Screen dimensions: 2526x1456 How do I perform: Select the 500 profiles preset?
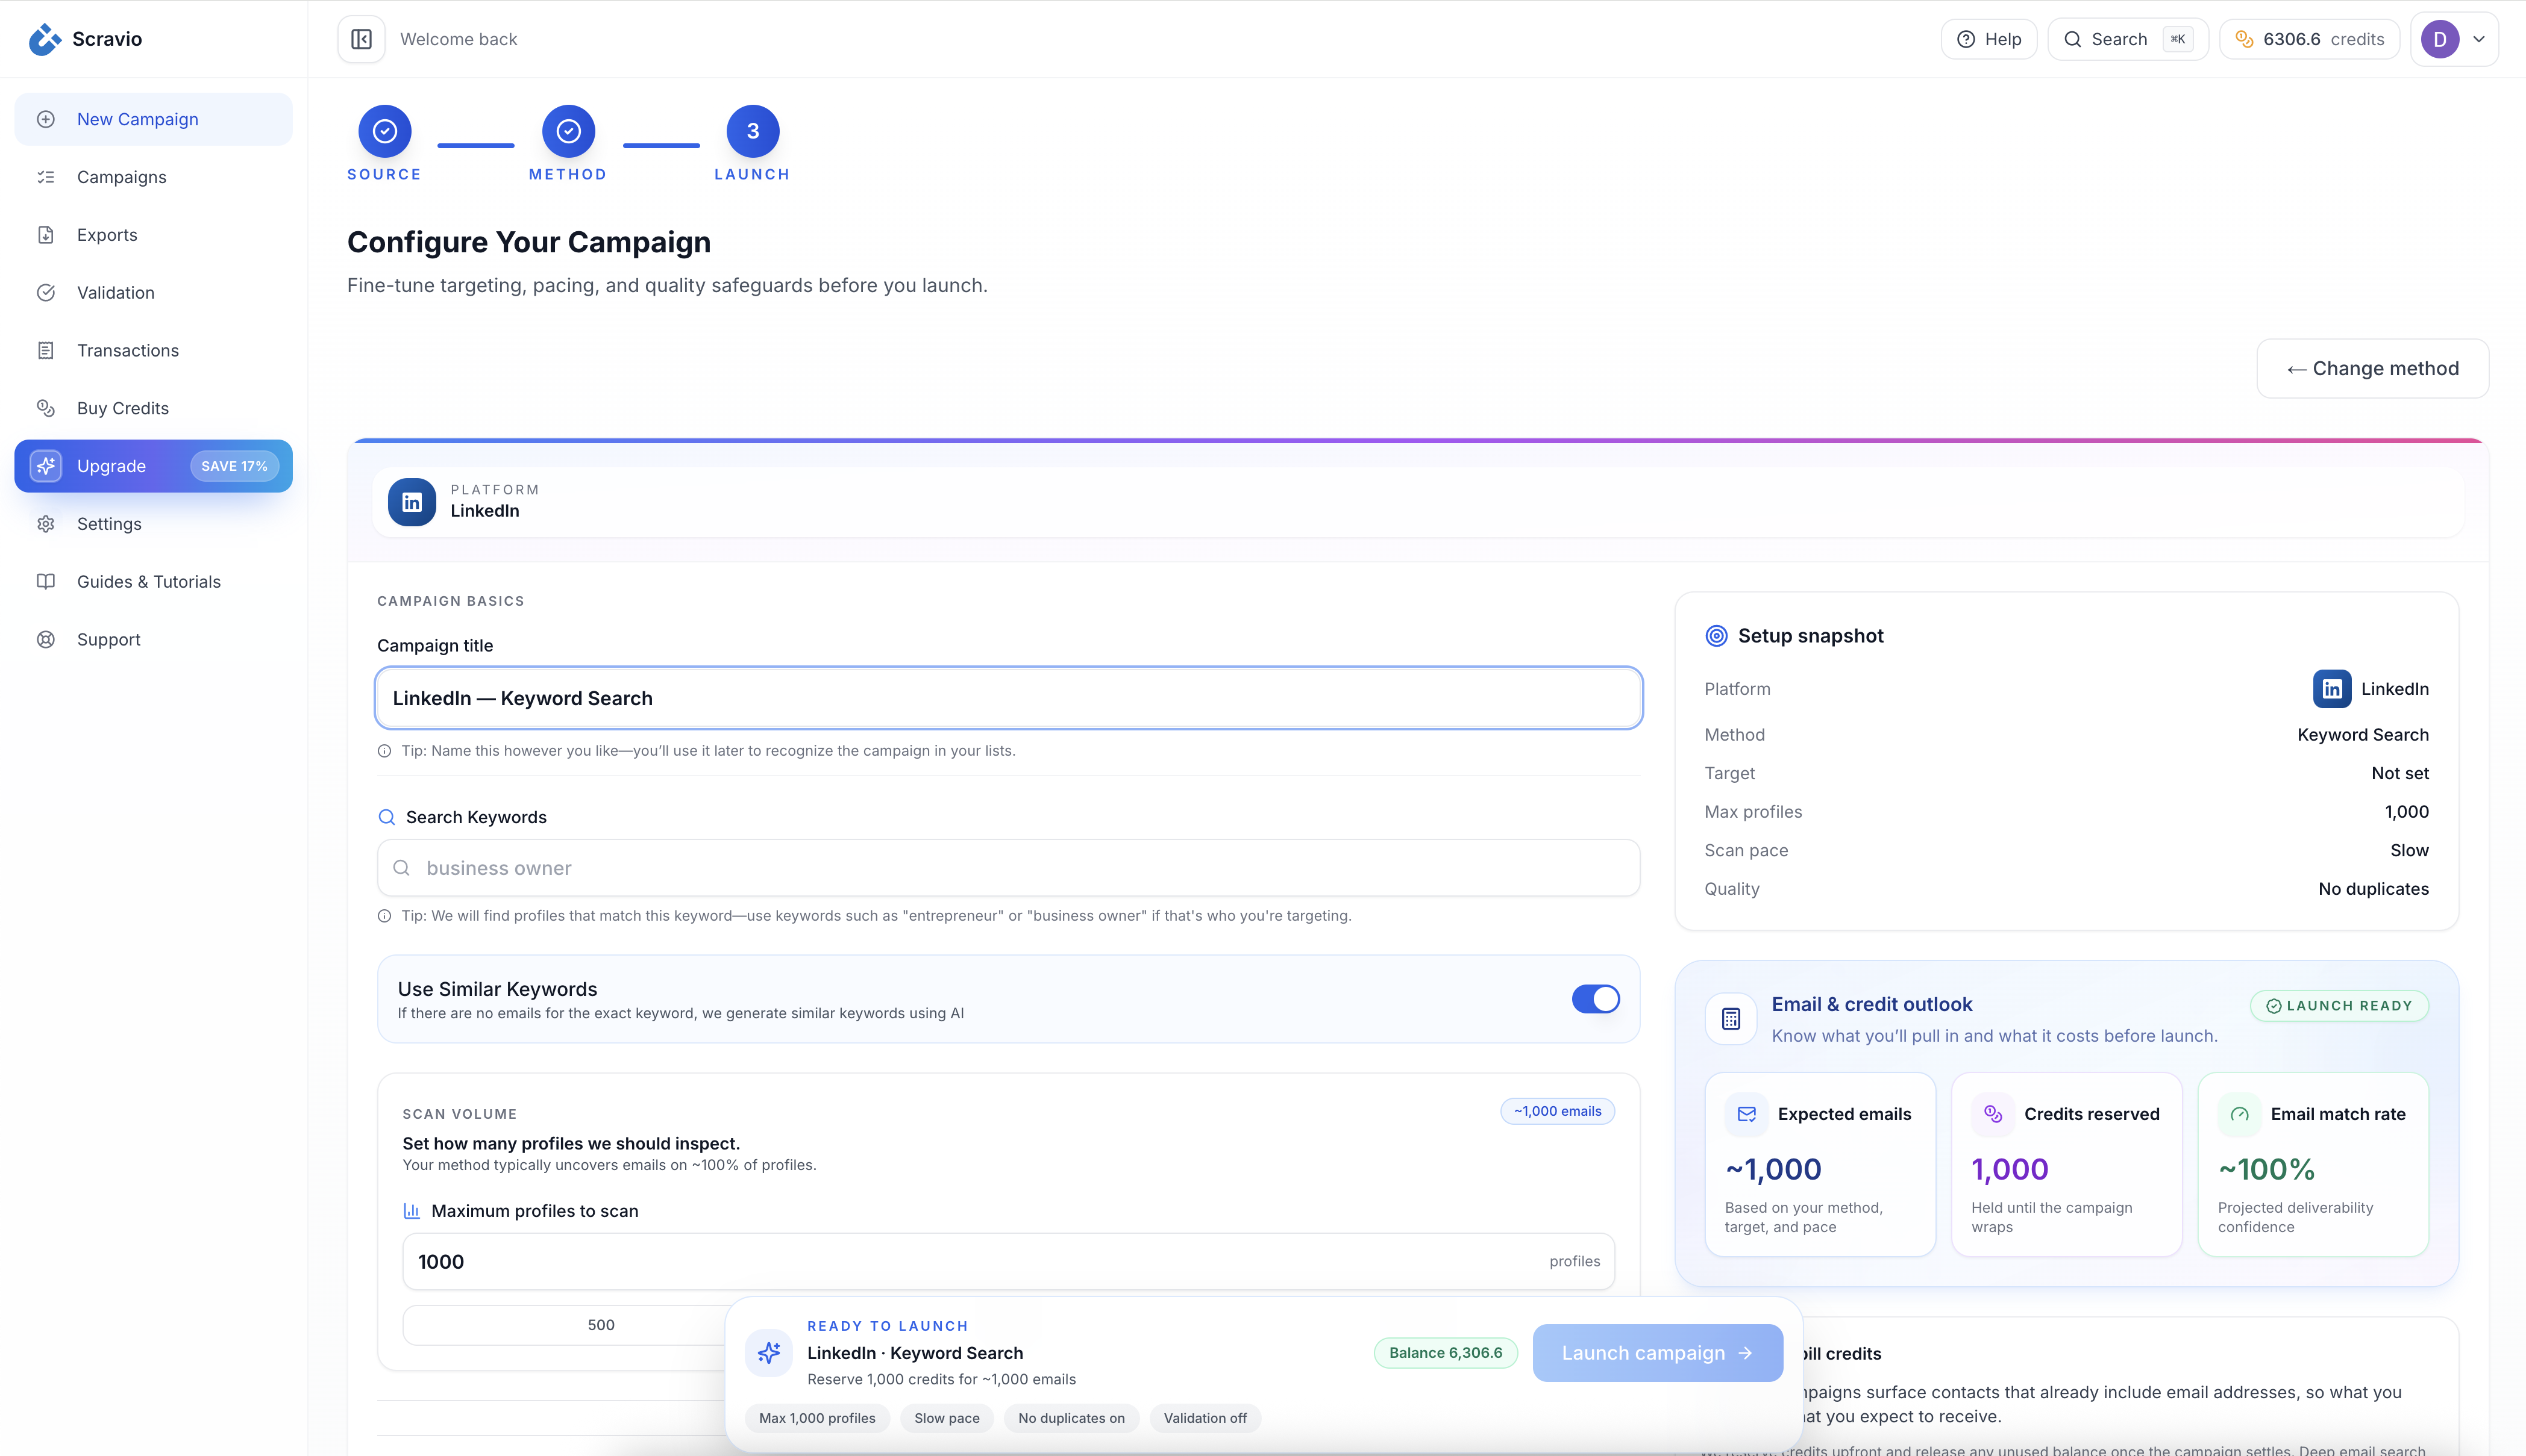(x=600, y=1325)
